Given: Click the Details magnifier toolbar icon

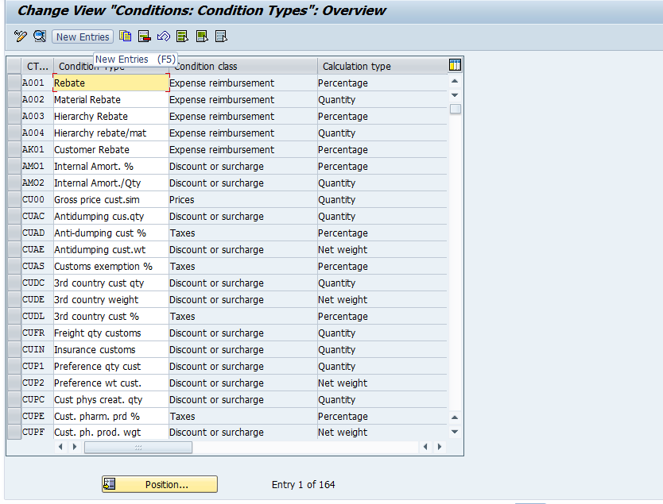Looking at the screenshot, I should [39, 37].
